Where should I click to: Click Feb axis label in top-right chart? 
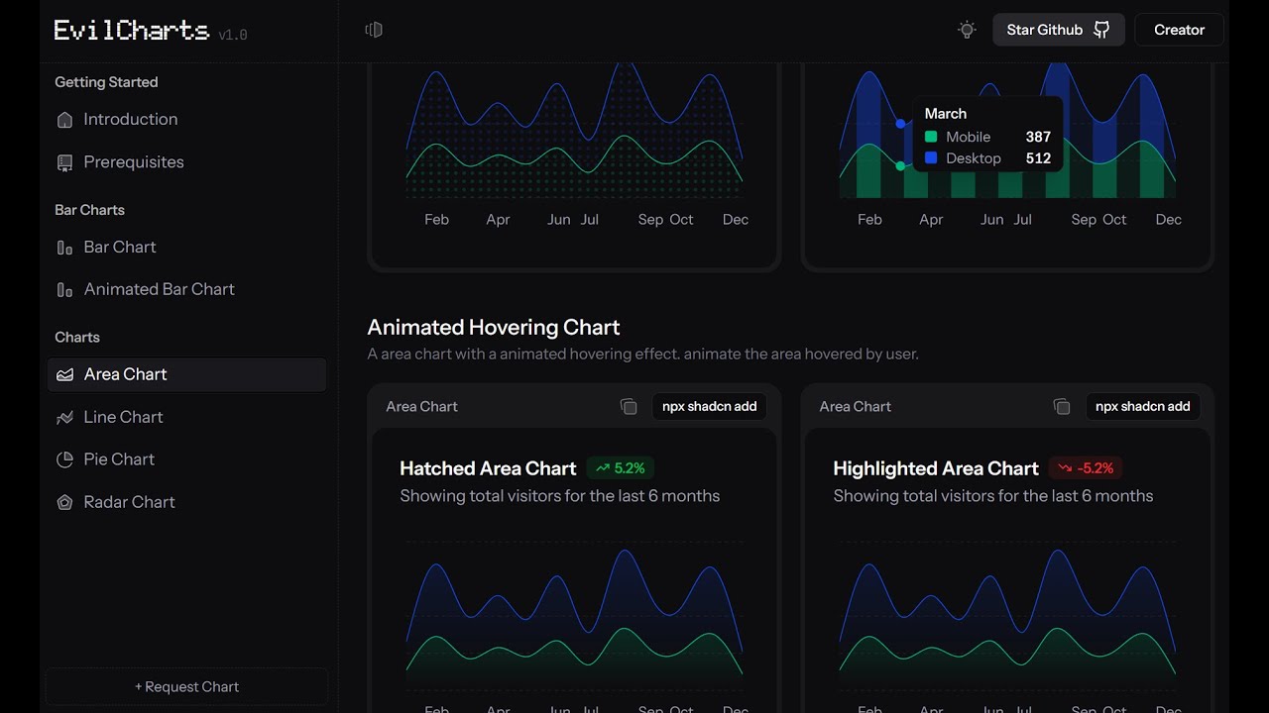point(869,220)
